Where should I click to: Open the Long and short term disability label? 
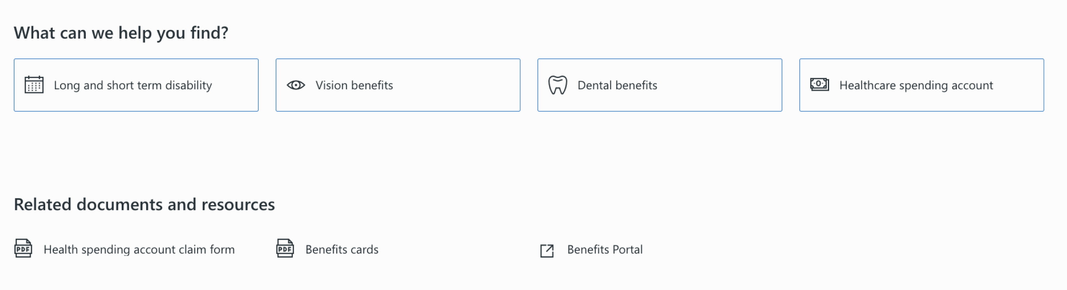[x=133, y=85]
